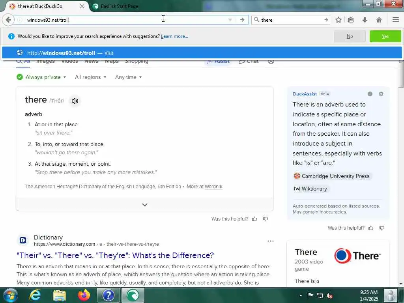The height and width of the screenshot is (303, 404).
Task: Show hidden tray icons arrow
Action: 301,296
